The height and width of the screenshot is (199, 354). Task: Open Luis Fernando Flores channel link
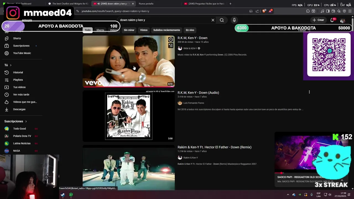coord(194,103)
